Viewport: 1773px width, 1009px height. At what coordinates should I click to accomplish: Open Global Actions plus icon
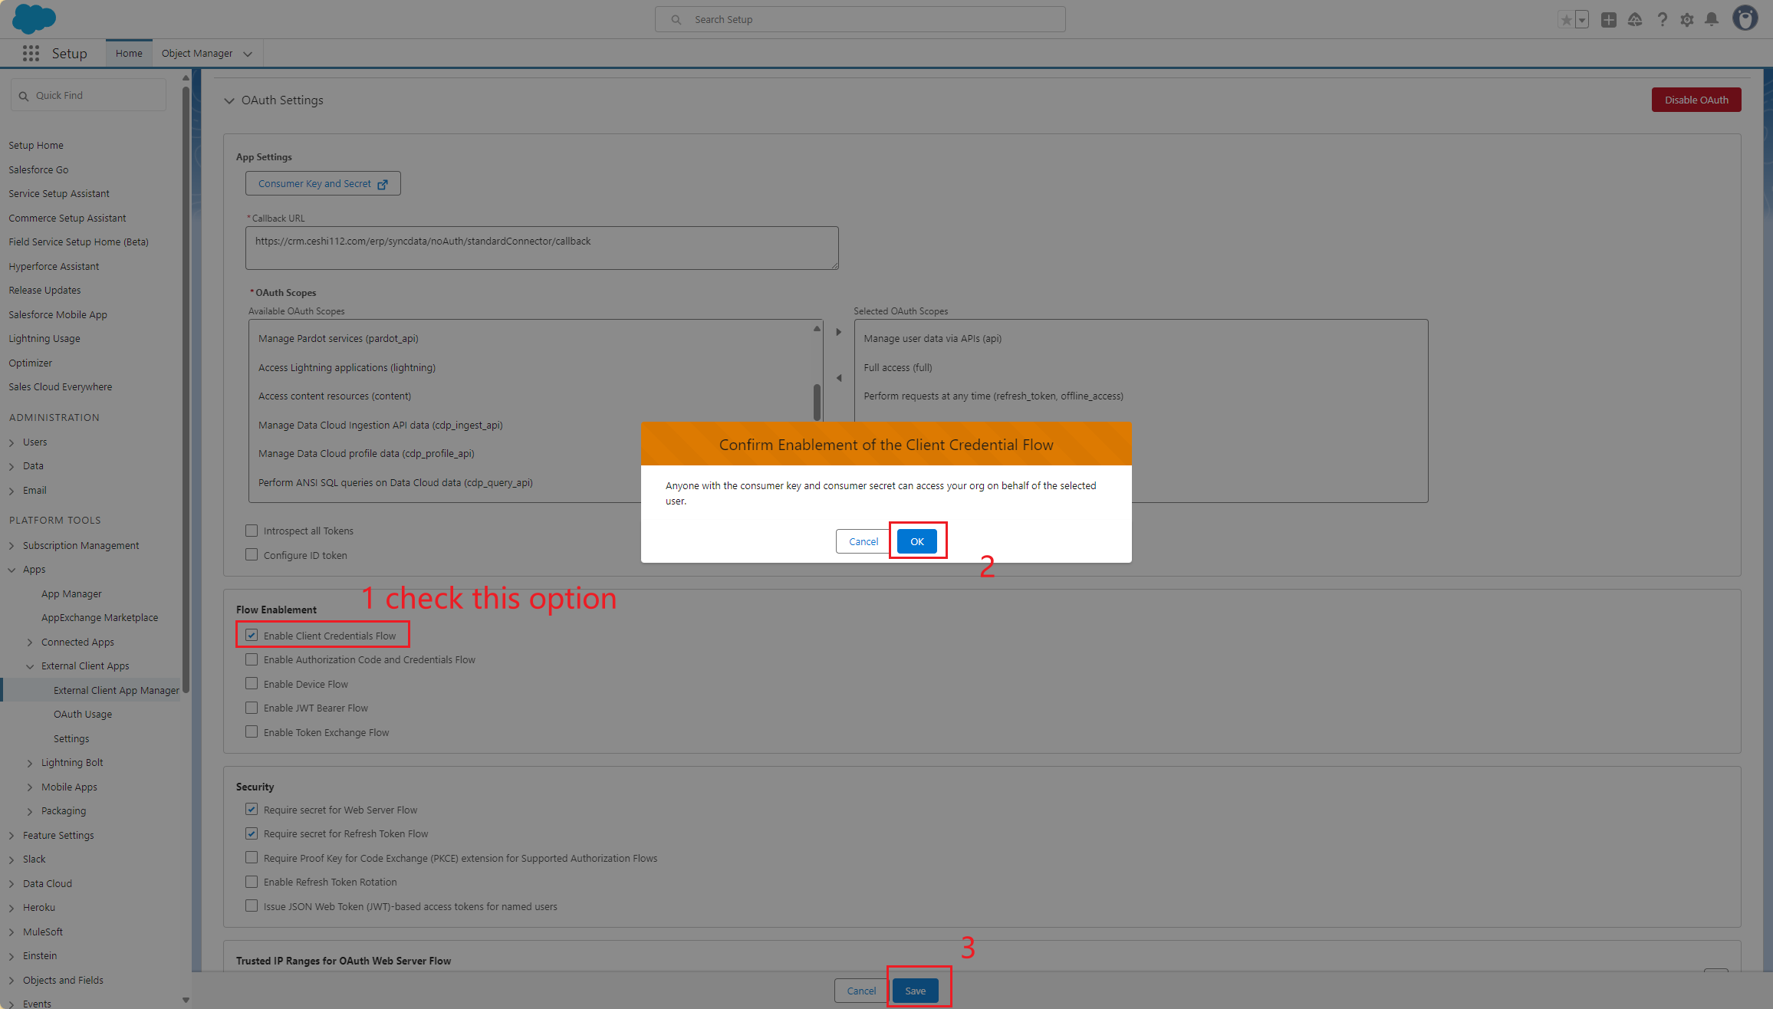click(x=1609, y=20)
